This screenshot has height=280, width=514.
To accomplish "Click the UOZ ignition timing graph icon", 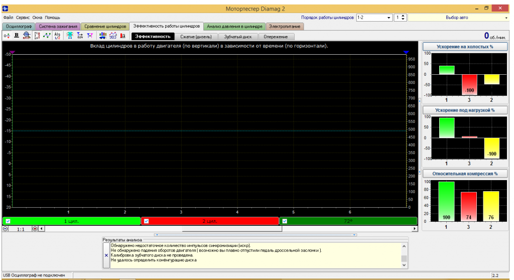I will (x=113, y=36).
